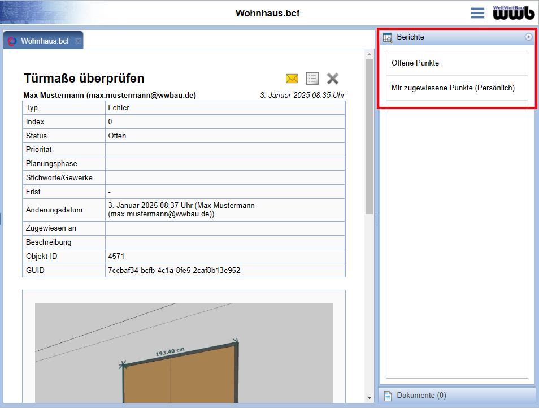Image resolution: width=539 pixels, height=408 pixels.
Task: Send issue via yellow envelope icon
Action: click(x=292, y=79)
